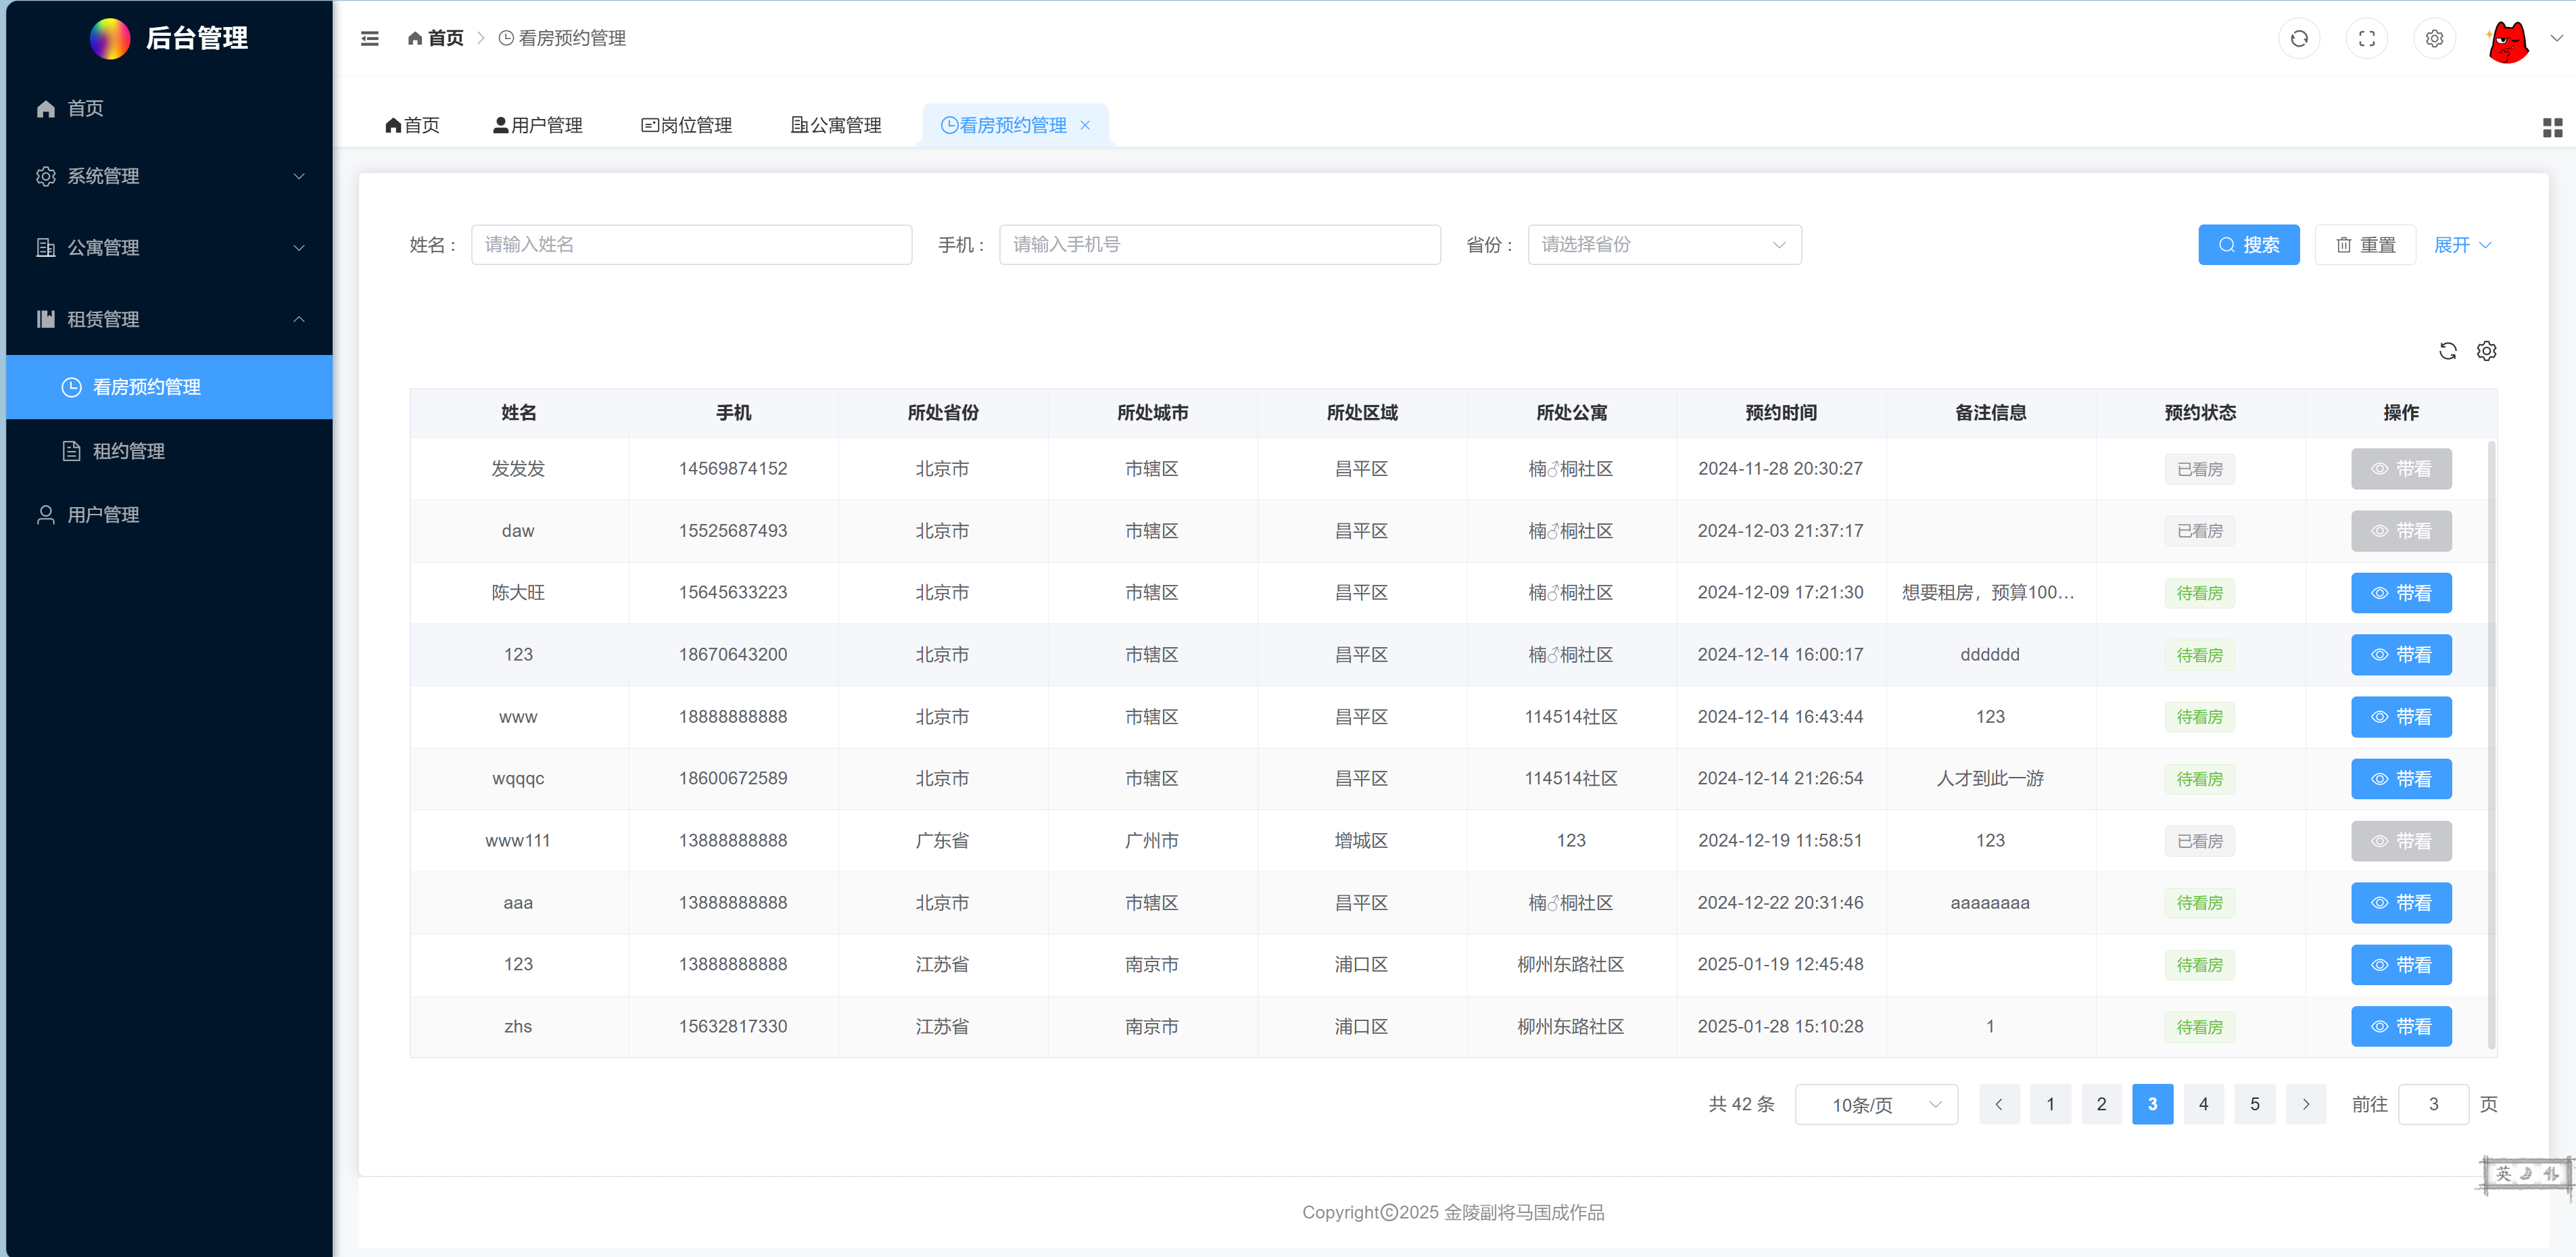The height and width of the screenshot is (1257, 2576).
Task: Open the tab grid icon right of tab bar
Action: [x=2554, y=127]
